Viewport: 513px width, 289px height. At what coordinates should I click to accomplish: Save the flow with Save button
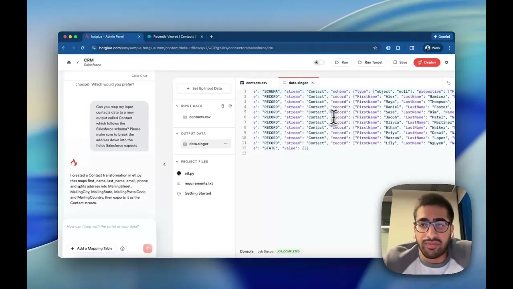400,62
